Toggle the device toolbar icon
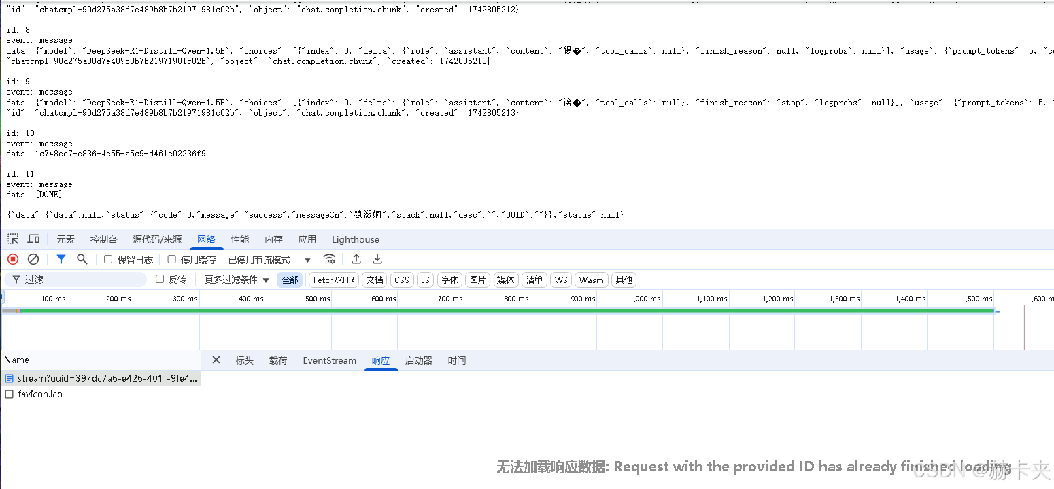The width and height of the screenshot is (1054, 489). [x=33, y=239]
